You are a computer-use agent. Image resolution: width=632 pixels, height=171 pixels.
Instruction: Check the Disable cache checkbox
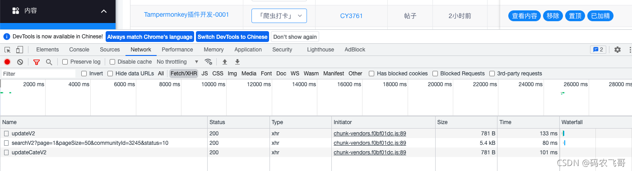coord(112,62)
